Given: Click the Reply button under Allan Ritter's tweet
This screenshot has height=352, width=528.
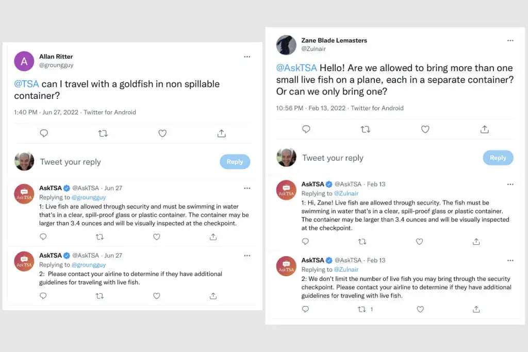Looking at the screenshot, I should click(x=235, y=161).
